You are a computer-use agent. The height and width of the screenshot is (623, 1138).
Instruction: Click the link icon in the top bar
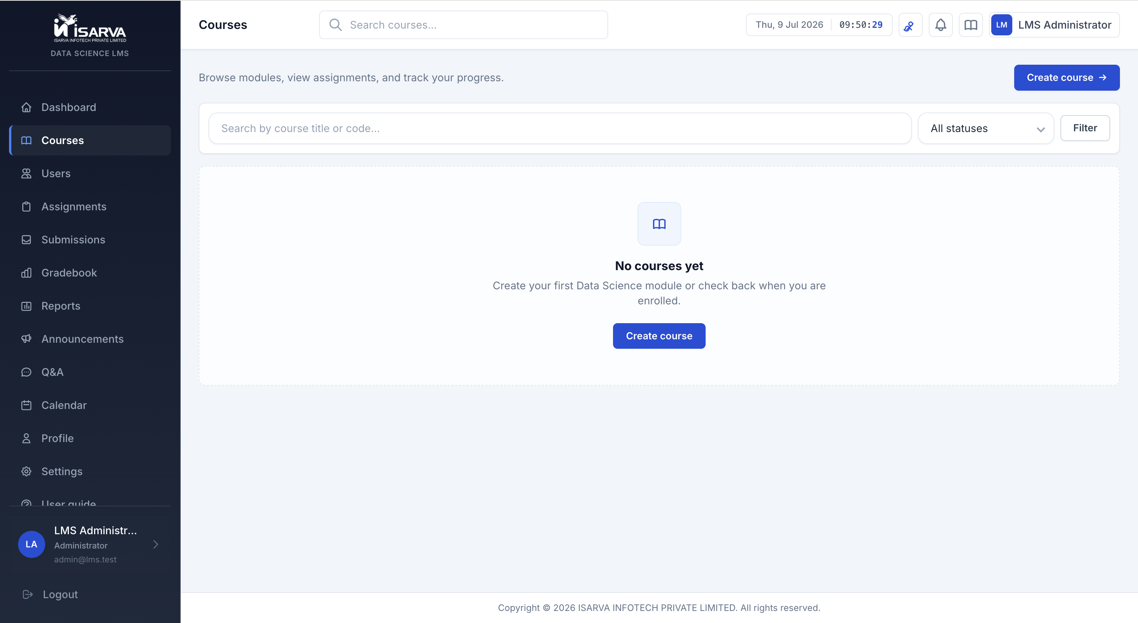pos(910,25)
